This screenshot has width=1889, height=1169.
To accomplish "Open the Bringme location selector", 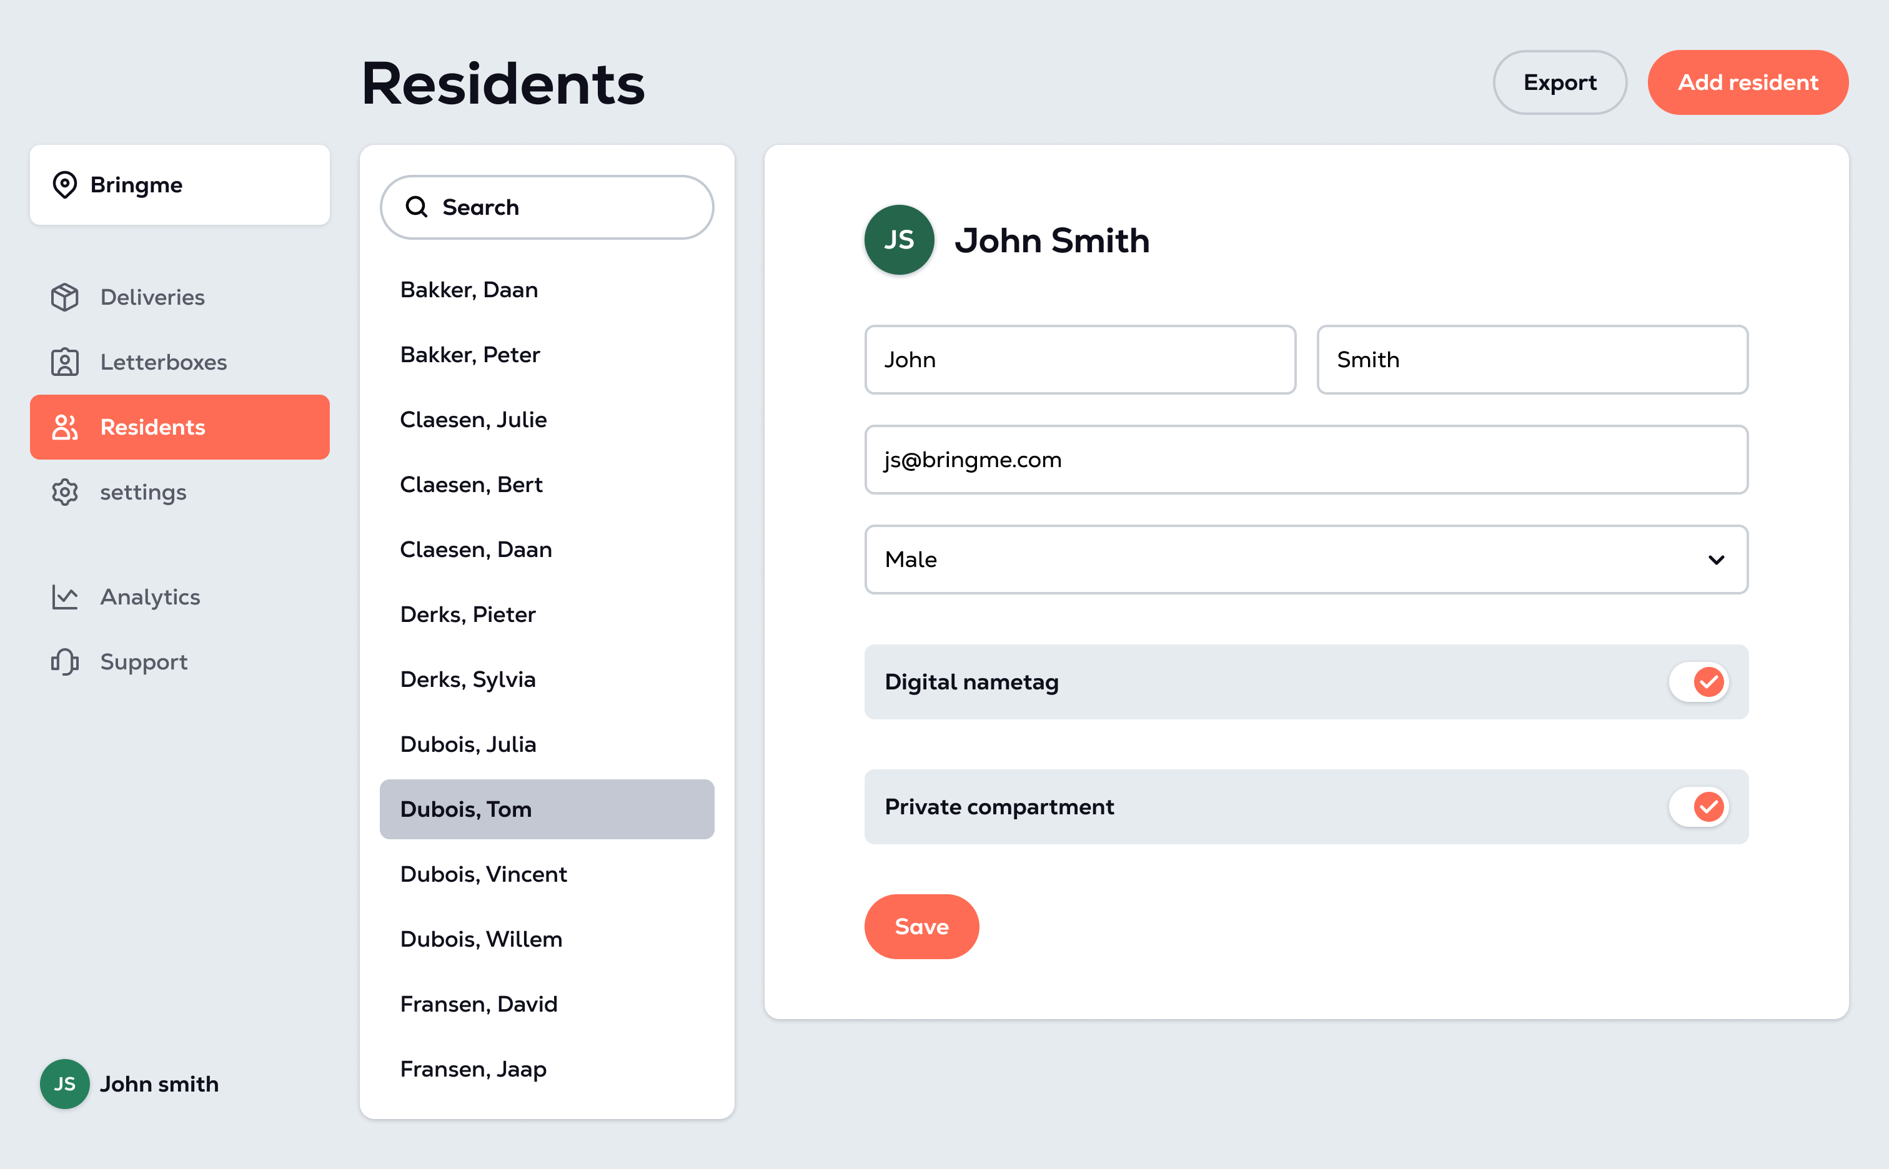I will [x=179, y=185].
